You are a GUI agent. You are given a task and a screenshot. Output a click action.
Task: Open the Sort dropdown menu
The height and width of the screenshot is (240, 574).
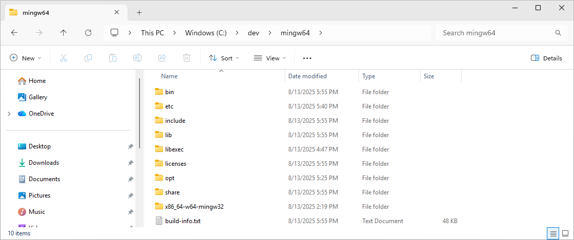(224, 58)
